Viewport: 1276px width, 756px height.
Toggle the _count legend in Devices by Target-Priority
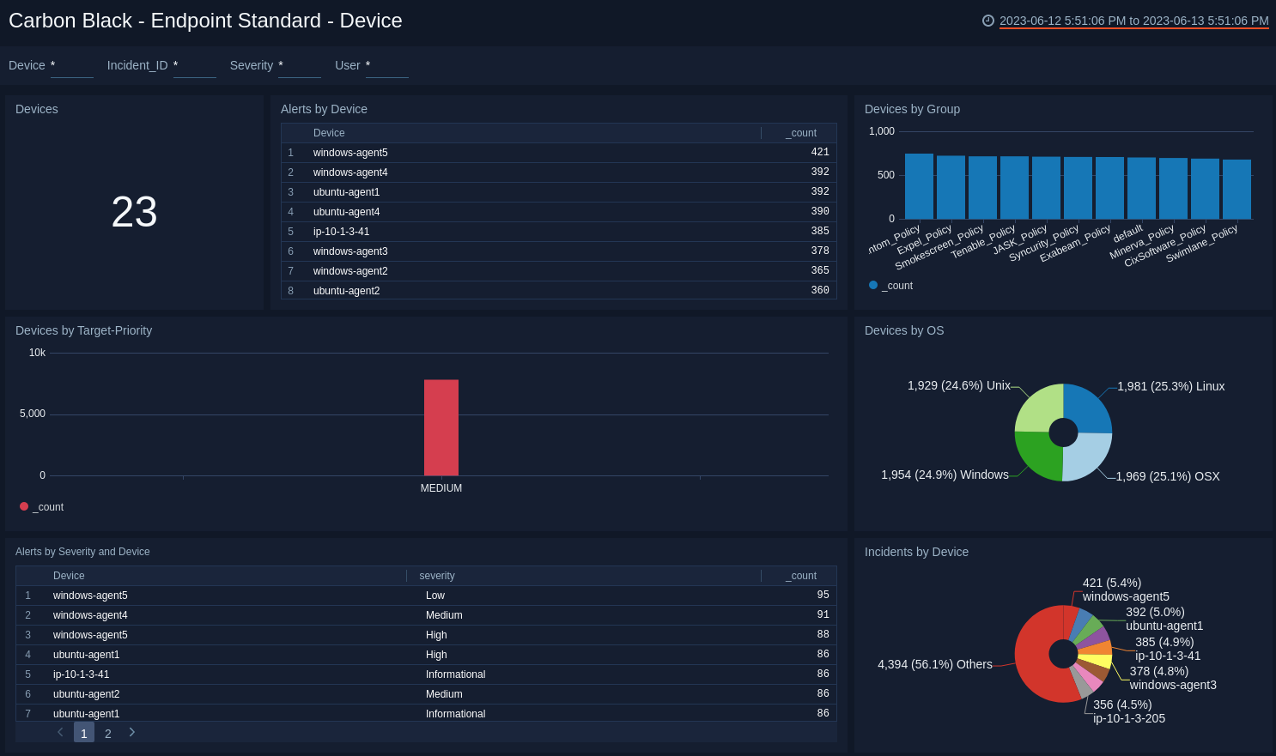click(40, 506)
